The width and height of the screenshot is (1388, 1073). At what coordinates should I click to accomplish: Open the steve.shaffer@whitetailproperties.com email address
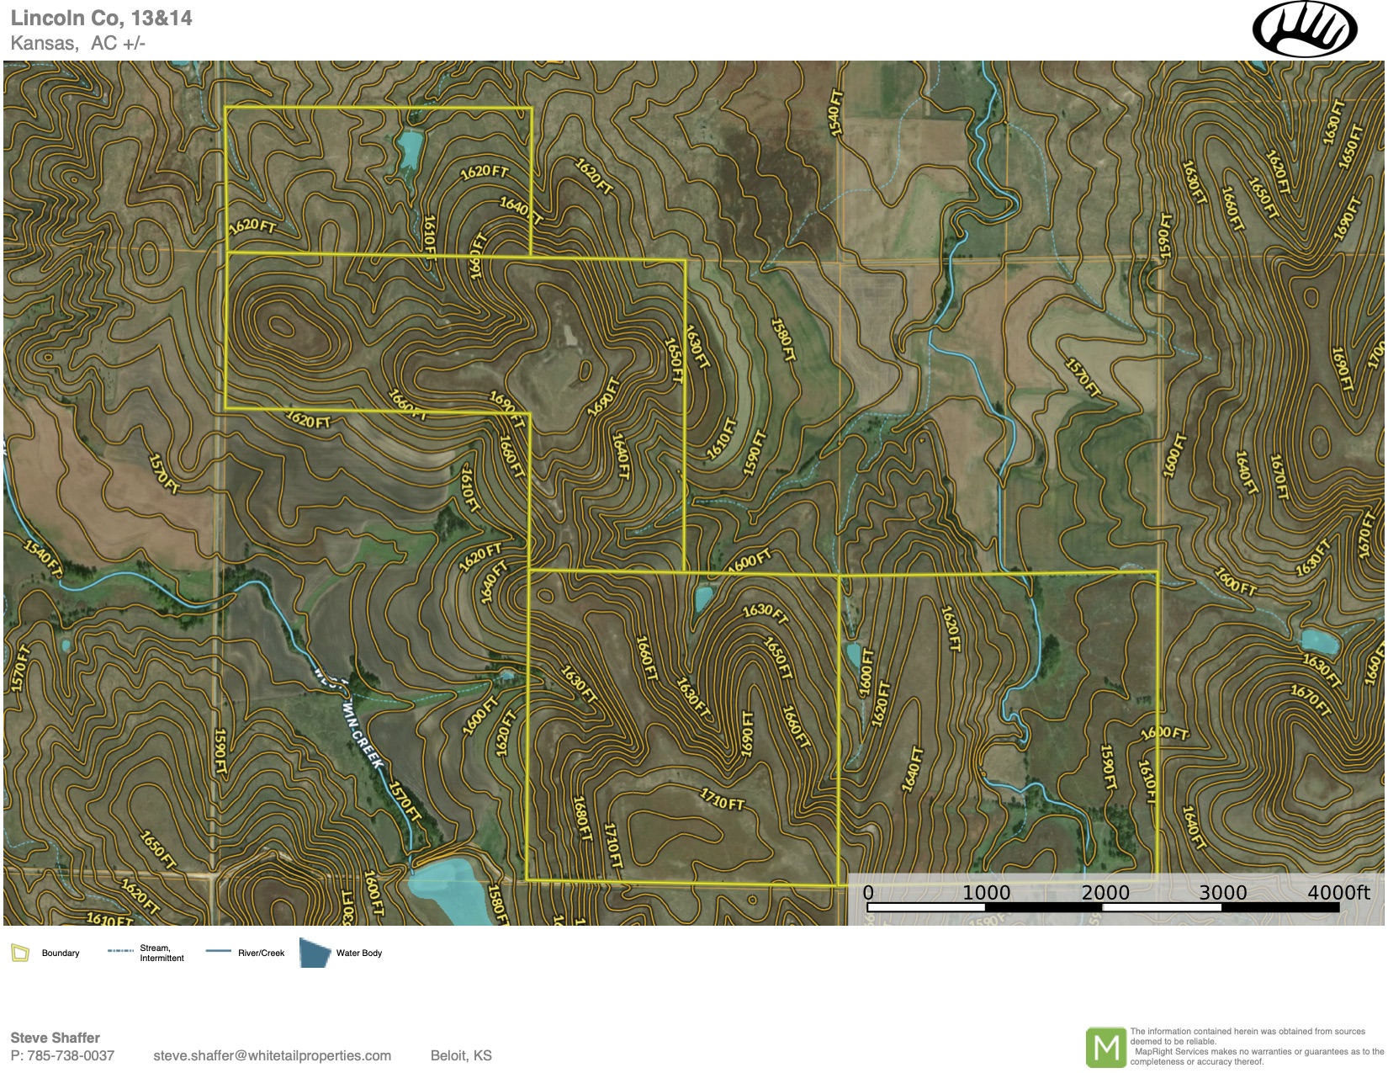[x=272, y=1055]
